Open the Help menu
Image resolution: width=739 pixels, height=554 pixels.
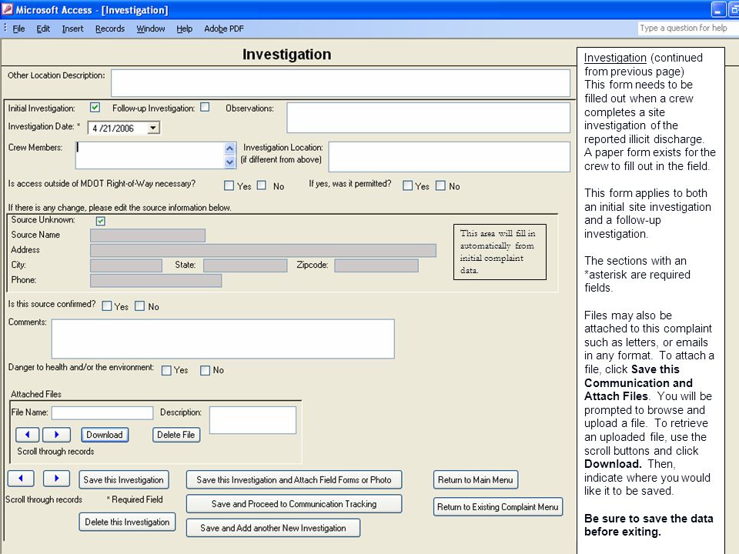[184, 28]
